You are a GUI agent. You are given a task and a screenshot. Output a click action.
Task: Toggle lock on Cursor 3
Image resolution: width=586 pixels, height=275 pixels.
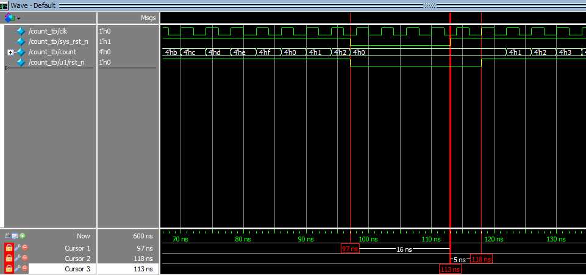pos(9,269)
